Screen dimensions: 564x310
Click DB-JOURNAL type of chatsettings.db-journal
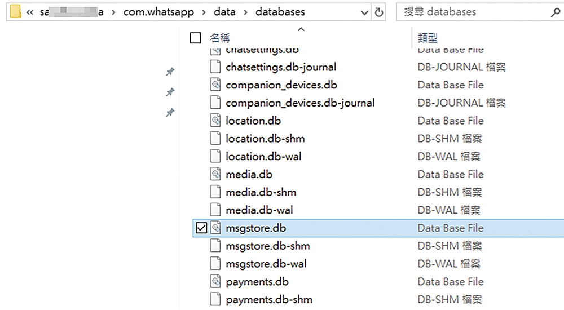point(461,67)
